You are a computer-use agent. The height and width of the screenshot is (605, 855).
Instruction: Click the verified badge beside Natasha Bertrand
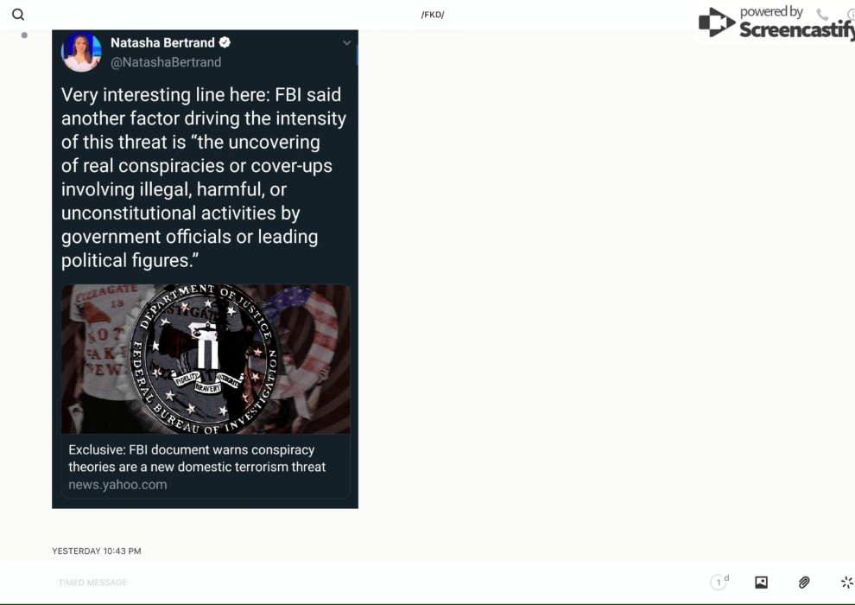(225, 42)
